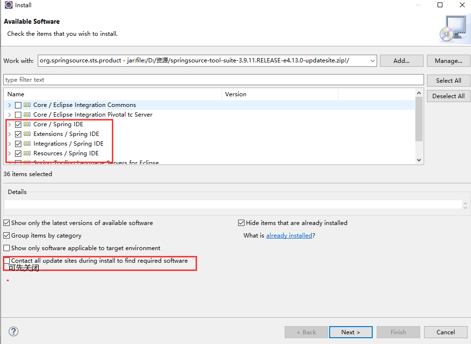The width and height of the screenshot is (471, 344).
Task: Click the software list scroll down arrow
Action: coord(419,160)
